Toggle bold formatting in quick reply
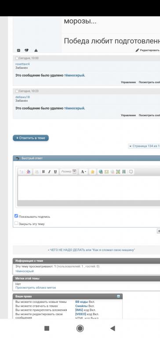 point(43,172)
